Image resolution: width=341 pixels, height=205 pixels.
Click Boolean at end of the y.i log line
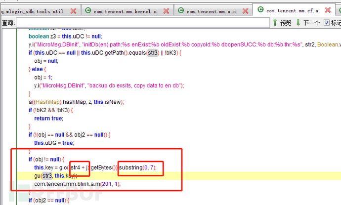pos(328,44)
